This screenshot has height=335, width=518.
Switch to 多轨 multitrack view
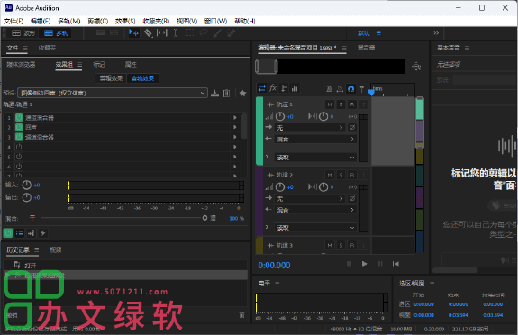click(56, 33)
